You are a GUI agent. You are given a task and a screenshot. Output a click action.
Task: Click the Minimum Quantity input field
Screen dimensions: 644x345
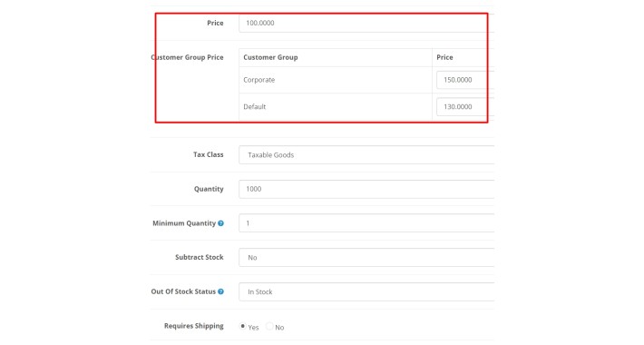click(366, 223)
